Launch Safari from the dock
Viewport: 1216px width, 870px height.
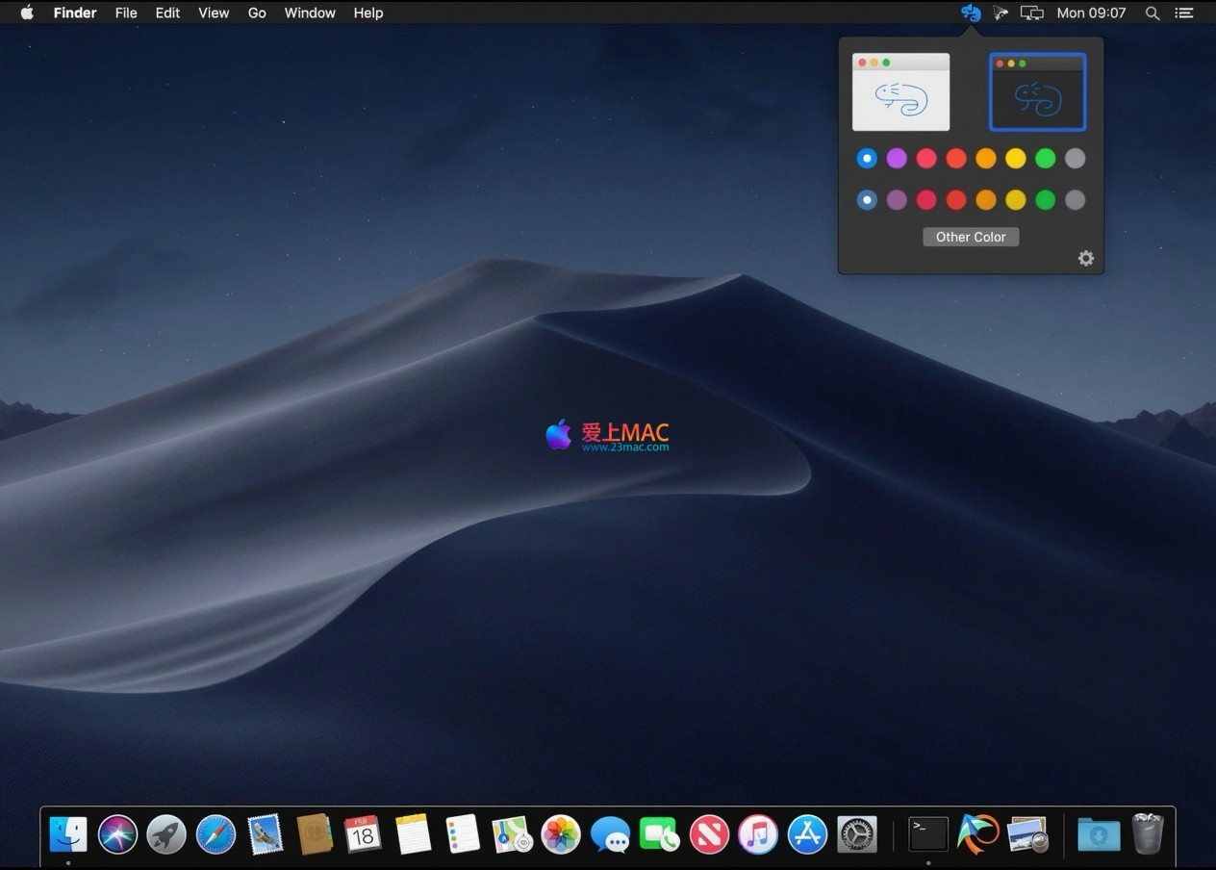[x=215, y=834]
